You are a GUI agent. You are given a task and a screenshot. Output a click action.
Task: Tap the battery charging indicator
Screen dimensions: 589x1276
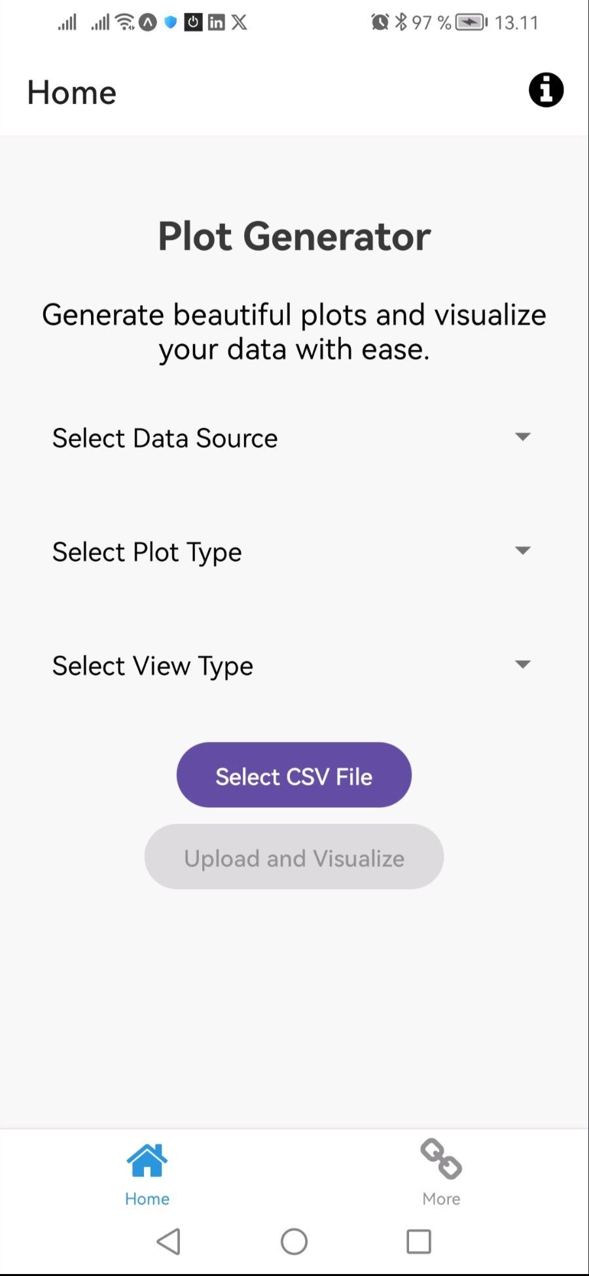click(x=472, y=22)
